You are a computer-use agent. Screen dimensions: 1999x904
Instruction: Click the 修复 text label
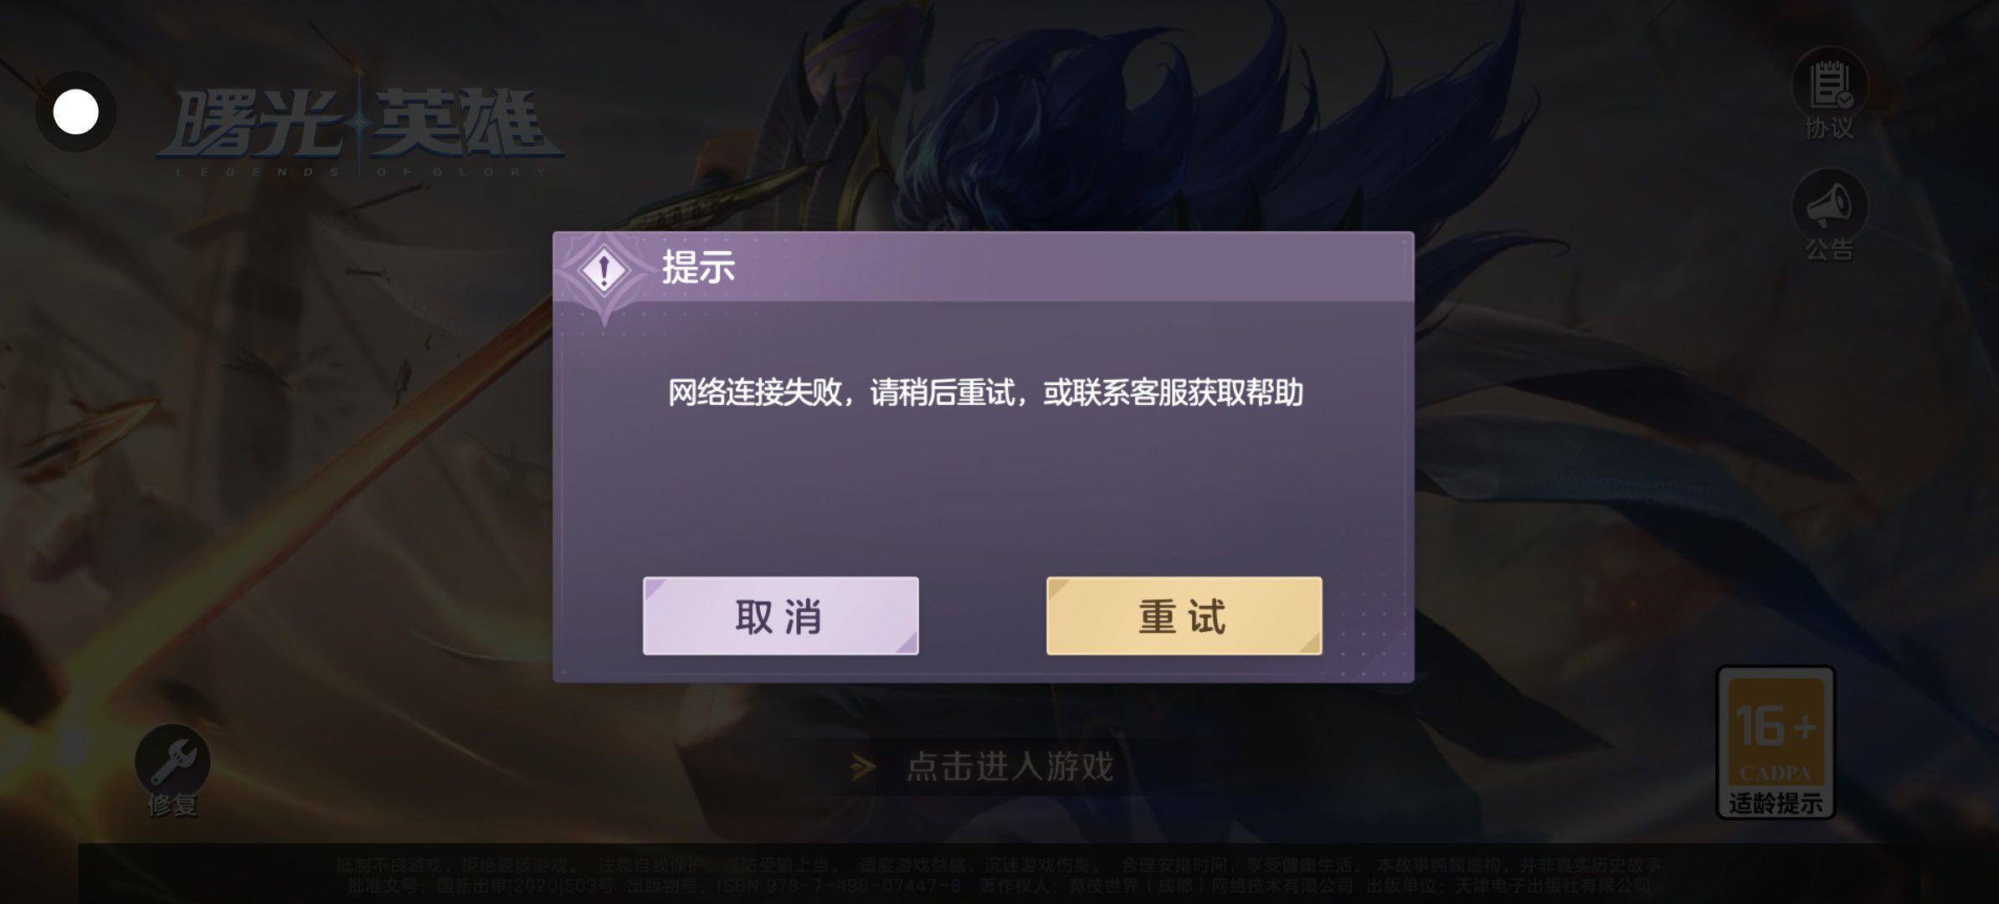pos(172,805)
